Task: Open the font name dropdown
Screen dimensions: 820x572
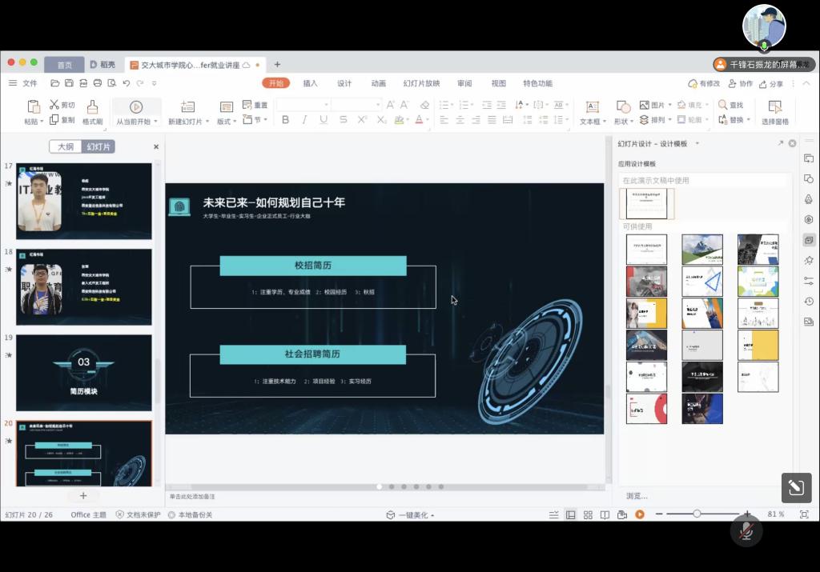Action: 327,105
